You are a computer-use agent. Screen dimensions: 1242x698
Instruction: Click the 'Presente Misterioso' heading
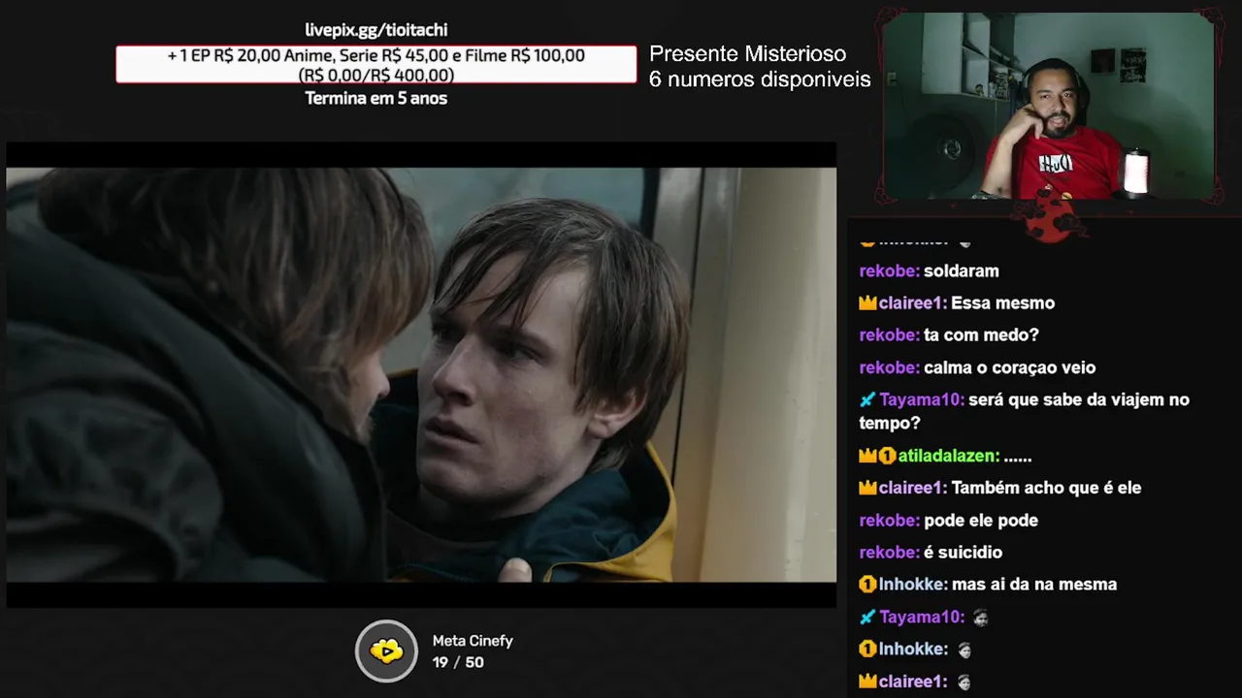click(x=747, y=54)
